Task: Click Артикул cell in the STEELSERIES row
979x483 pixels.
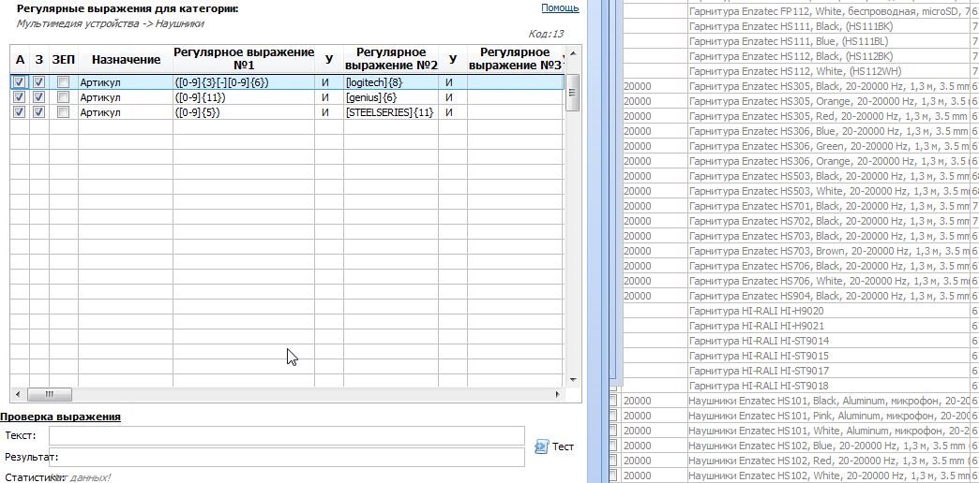Action: 126,112
